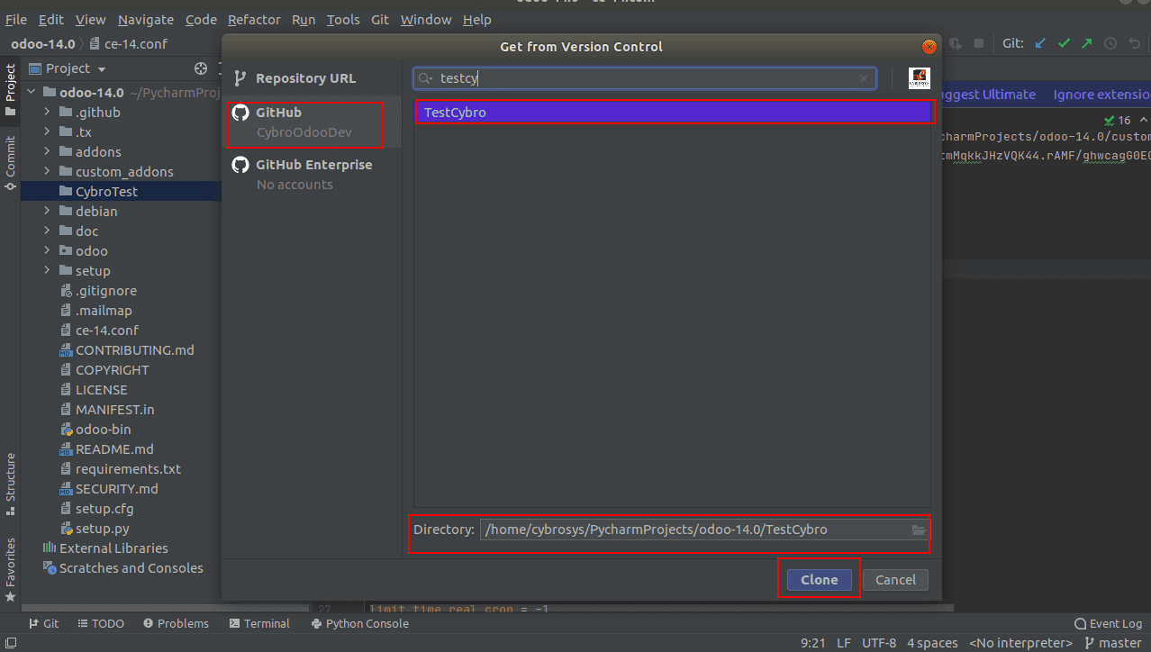The width and height of the screenshot is (1151, 652).
Task: Open the TODO tool window
Action: point(100,623)
